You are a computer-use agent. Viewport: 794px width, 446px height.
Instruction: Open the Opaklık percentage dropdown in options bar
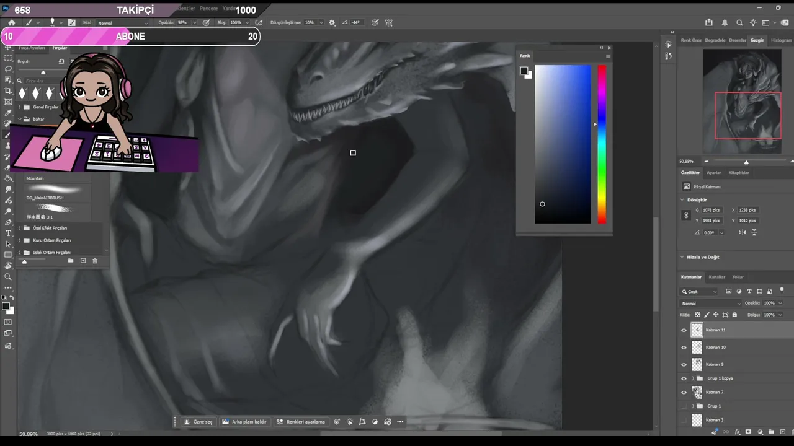194,23
